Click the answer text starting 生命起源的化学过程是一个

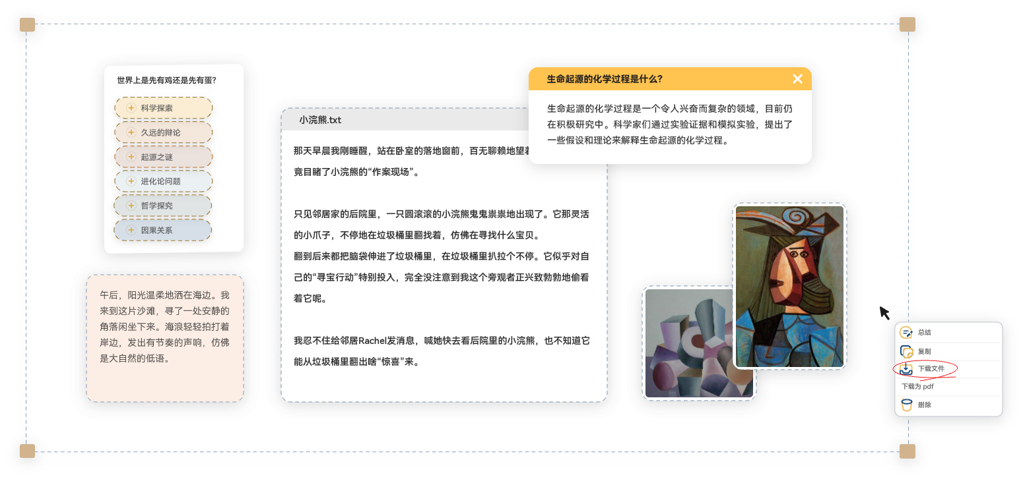pyautogui.click(x=670, y=124)
